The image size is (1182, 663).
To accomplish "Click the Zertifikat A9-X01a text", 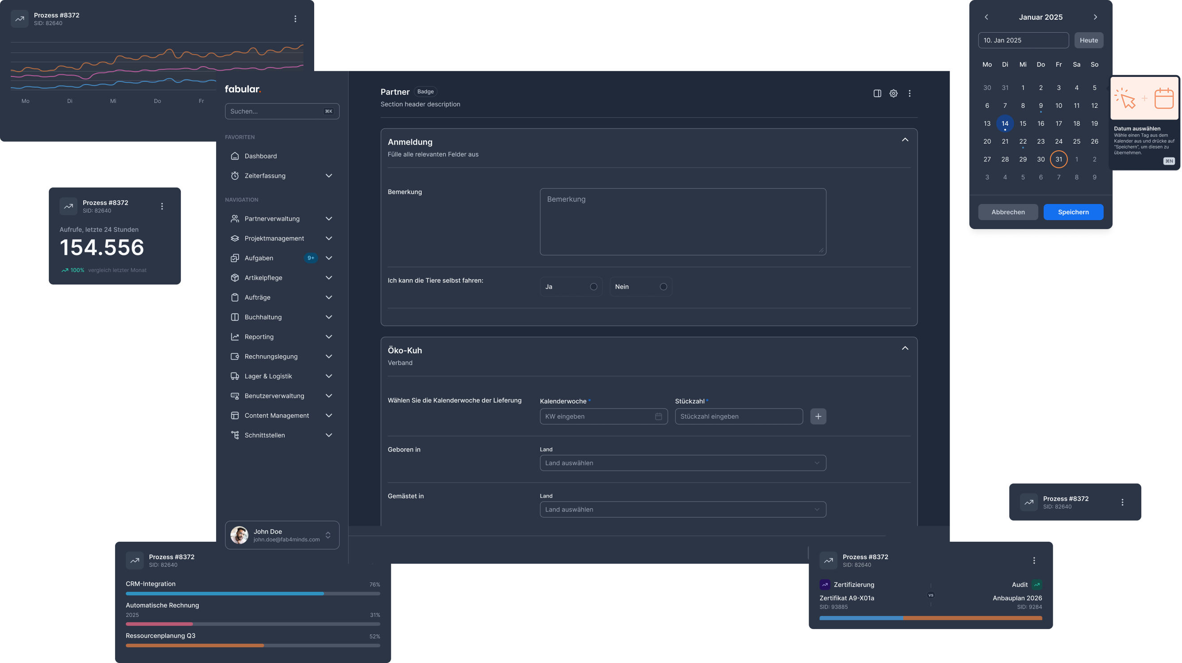I will click(846, 598).
